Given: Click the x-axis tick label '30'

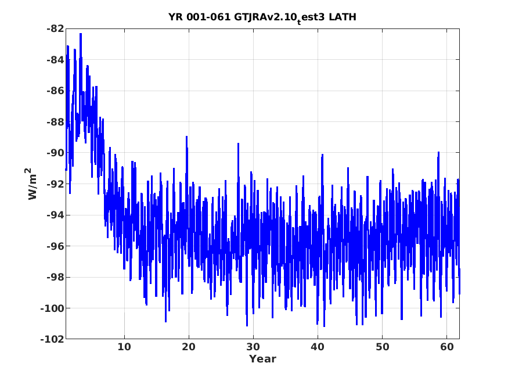Looking at the screenshot, I should (253, 347).
